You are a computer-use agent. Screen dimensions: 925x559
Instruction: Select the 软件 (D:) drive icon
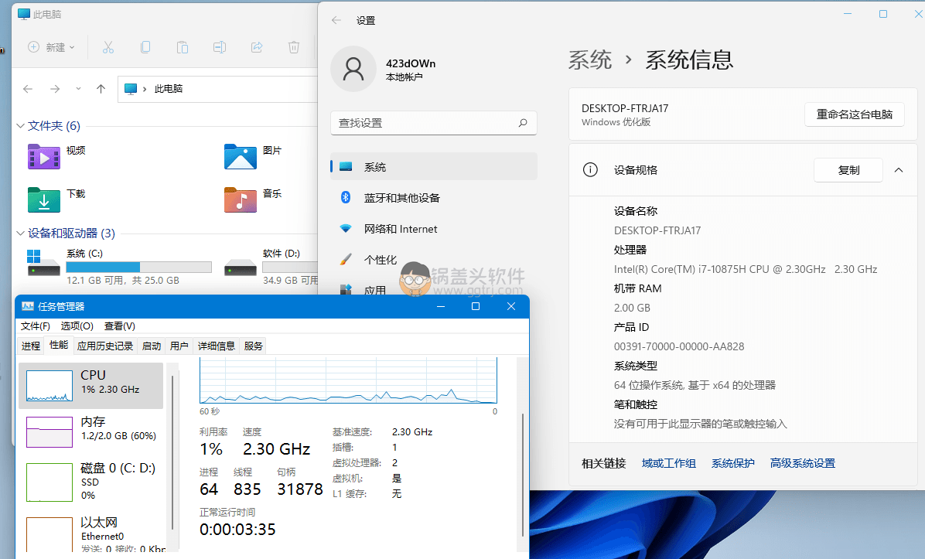pyautogui.click(x=240, y=267)
